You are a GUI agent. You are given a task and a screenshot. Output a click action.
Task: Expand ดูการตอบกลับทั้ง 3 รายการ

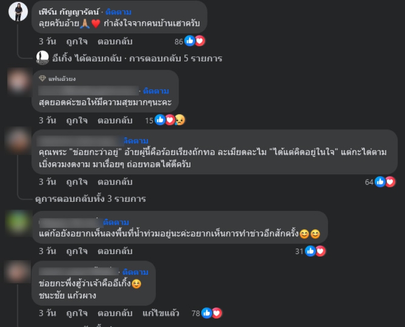coord(91,199)
